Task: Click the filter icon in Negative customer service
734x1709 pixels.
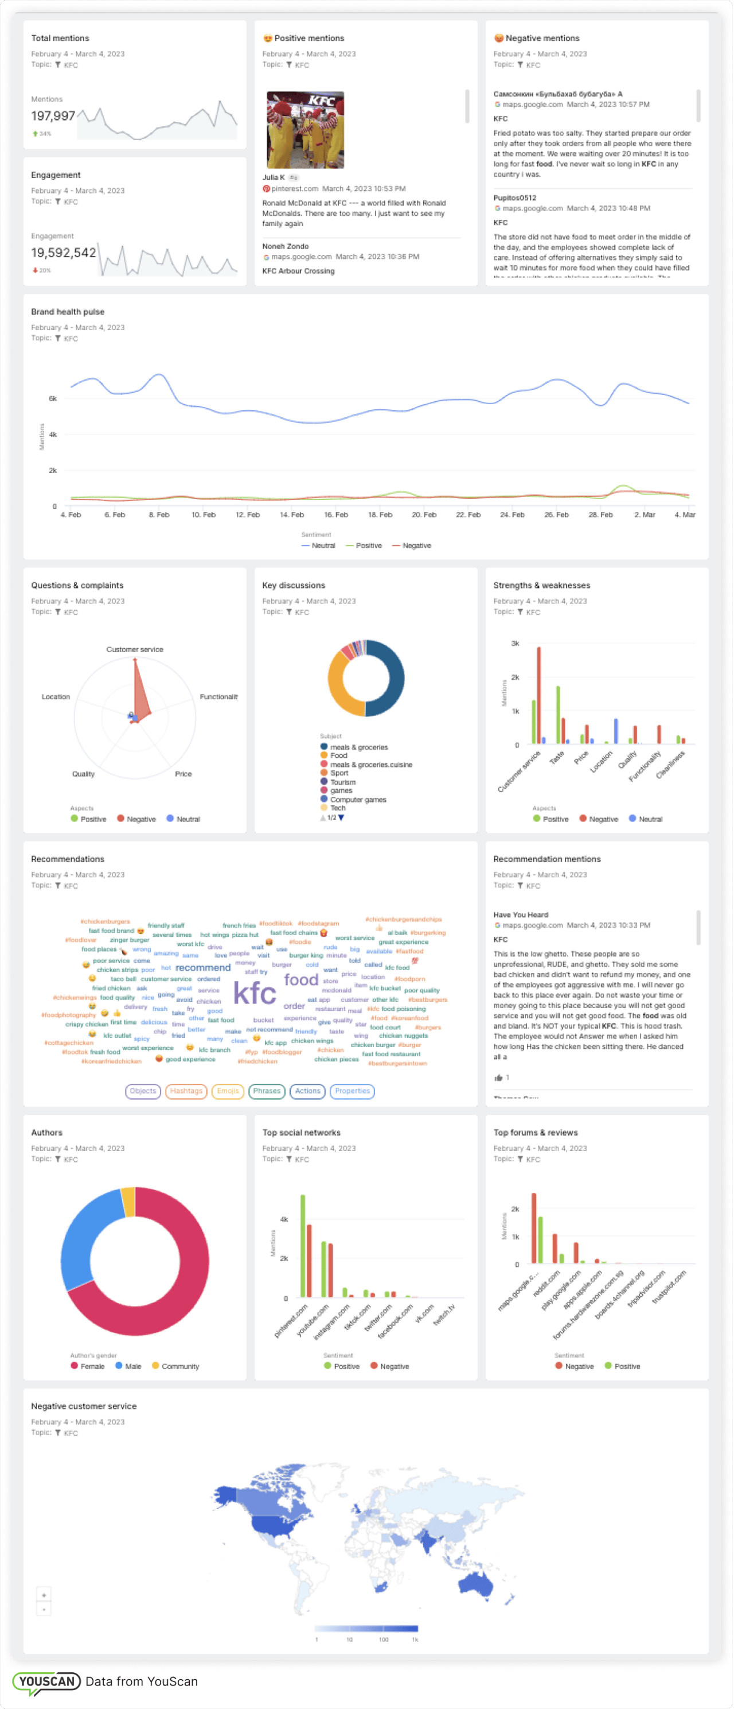Action: [58, 1433]
